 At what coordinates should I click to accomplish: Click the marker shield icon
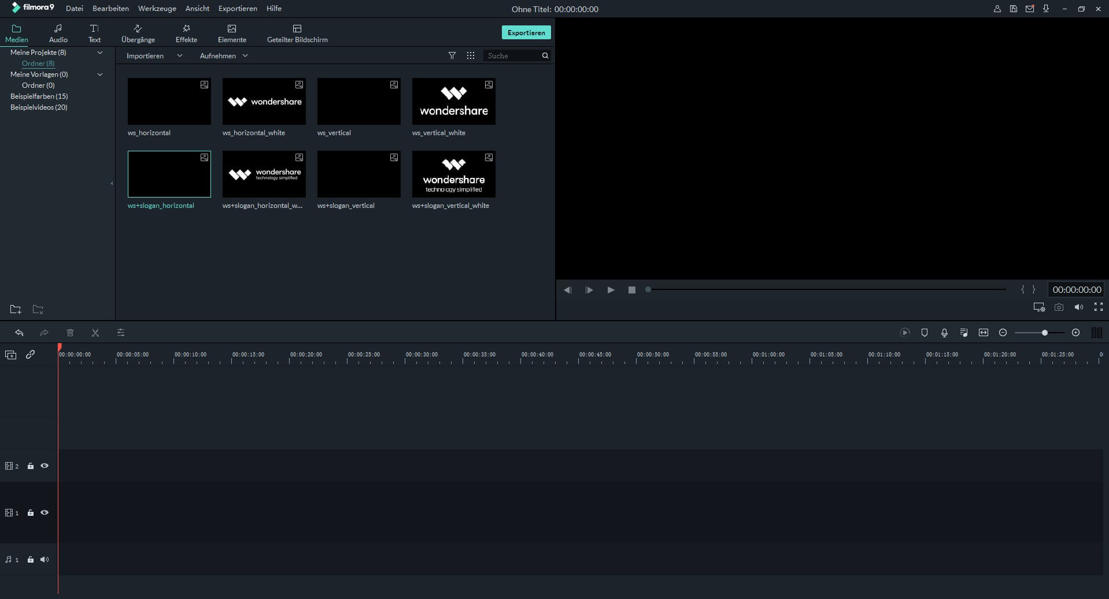pyautogui.click(x=925, y=333)
